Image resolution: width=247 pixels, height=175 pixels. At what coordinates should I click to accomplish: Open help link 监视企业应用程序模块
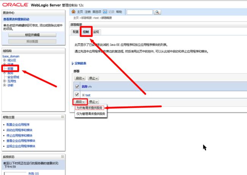(x=21, y=146)
